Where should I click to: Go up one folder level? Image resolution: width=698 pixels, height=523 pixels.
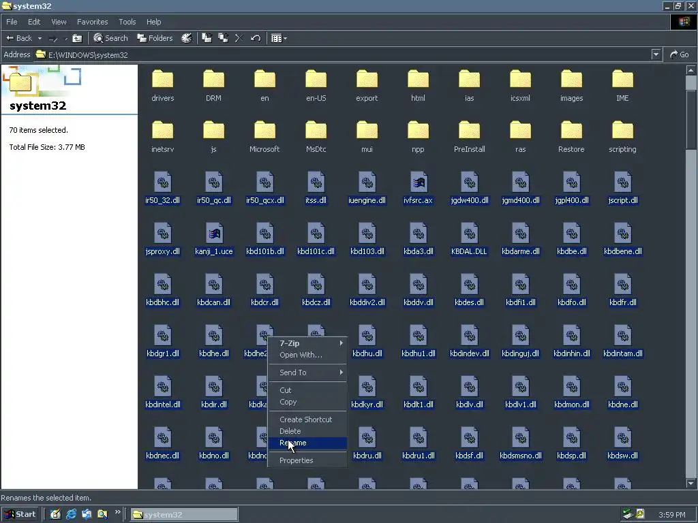(x=77, y=38)
